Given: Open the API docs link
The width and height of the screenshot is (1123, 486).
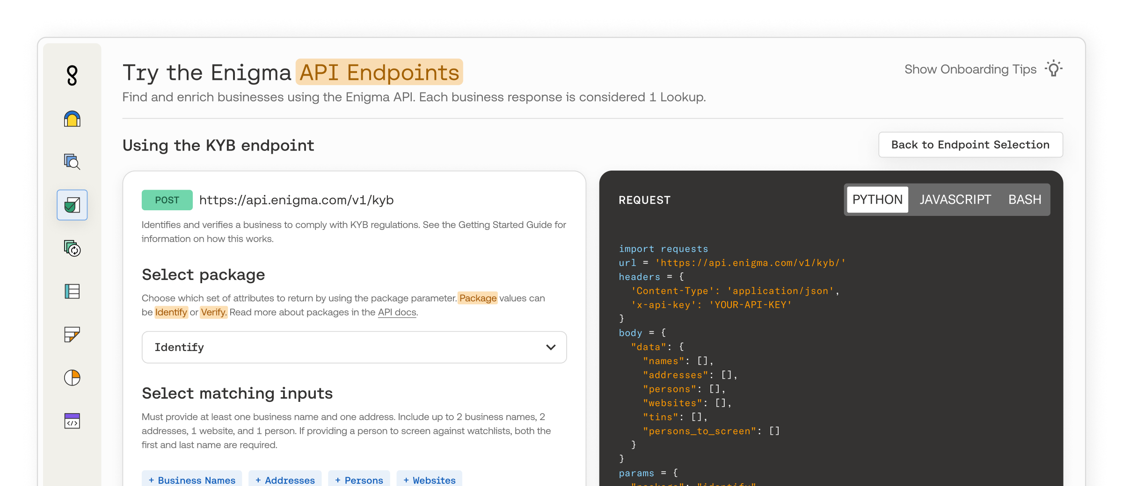Looking at the screenshot, I should 397,312.
